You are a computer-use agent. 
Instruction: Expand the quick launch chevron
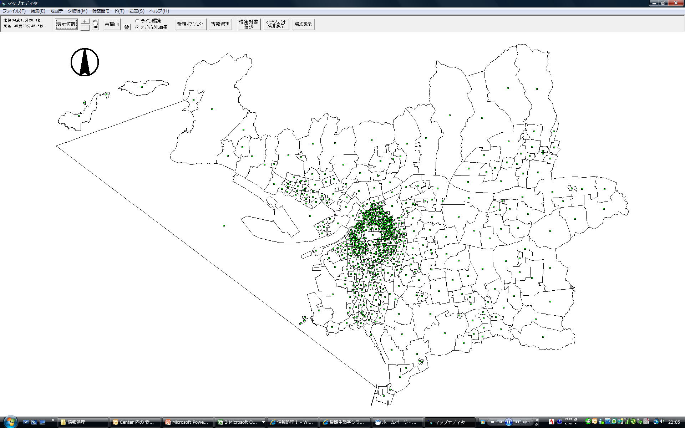(x=53, y=420)
